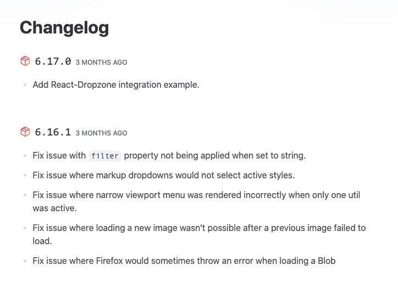Open the 6.17.0 version link

[53, 61]
